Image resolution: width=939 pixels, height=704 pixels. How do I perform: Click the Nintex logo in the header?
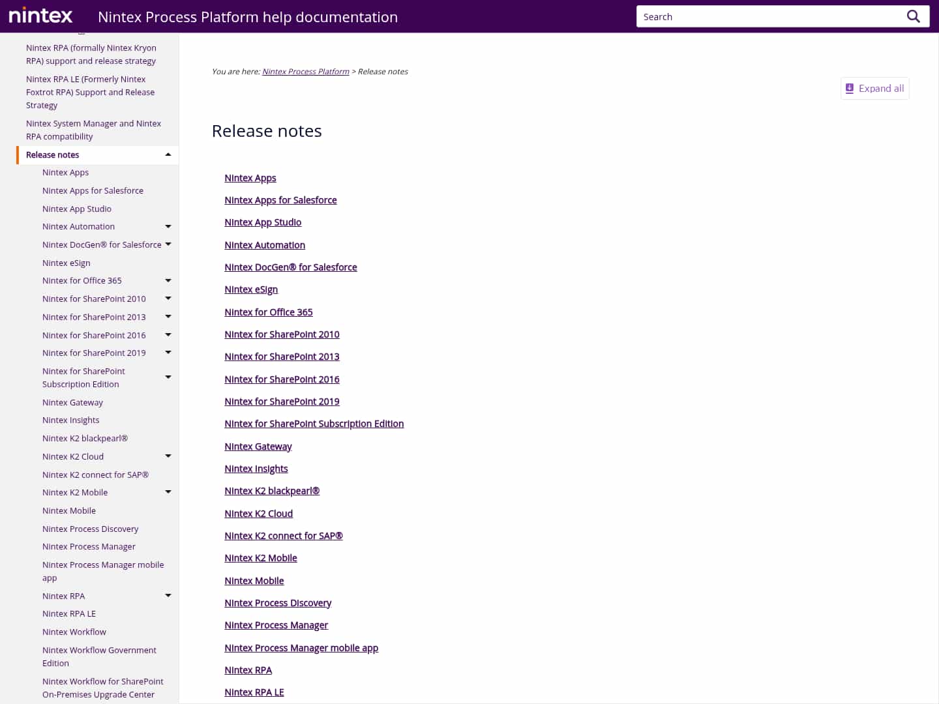[40, 16]
